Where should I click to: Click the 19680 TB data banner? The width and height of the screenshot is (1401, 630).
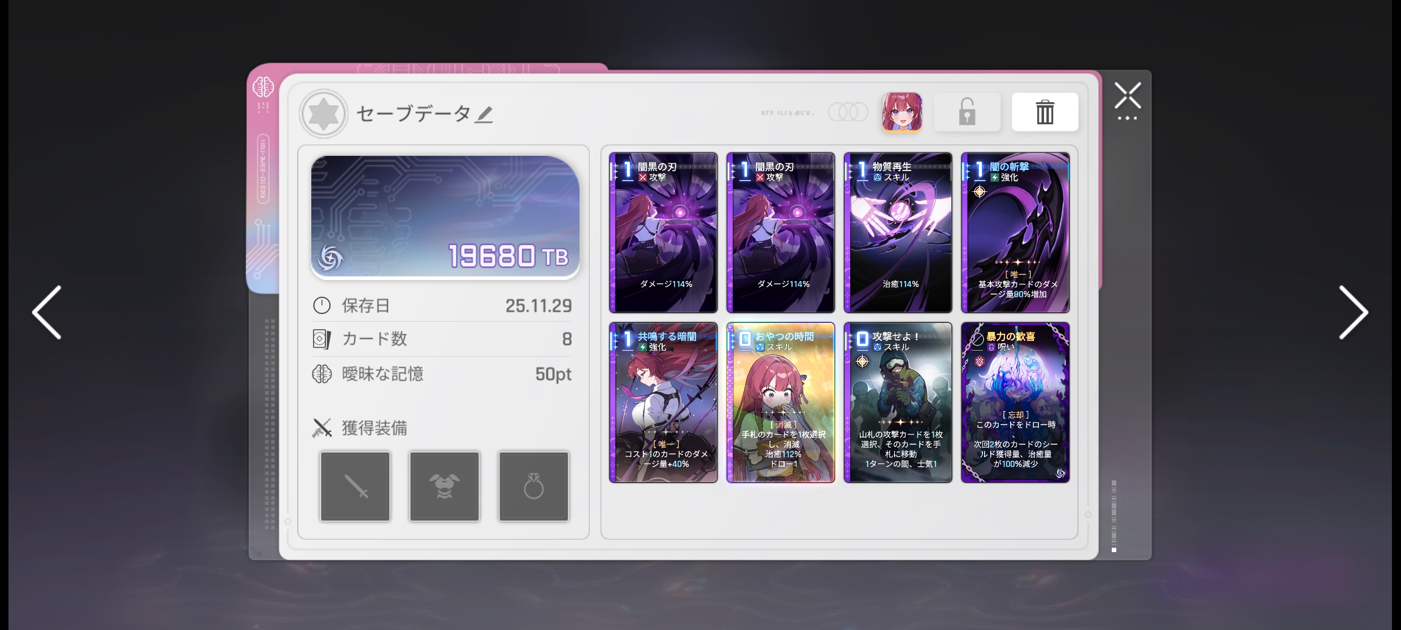tap(445, 217)
